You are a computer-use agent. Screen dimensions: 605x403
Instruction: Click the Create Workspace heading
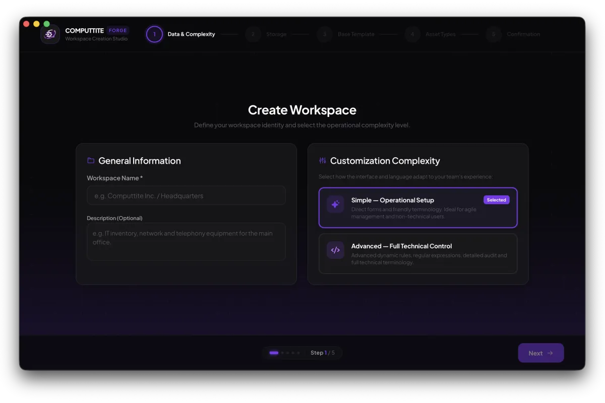[x=302, y=110]
